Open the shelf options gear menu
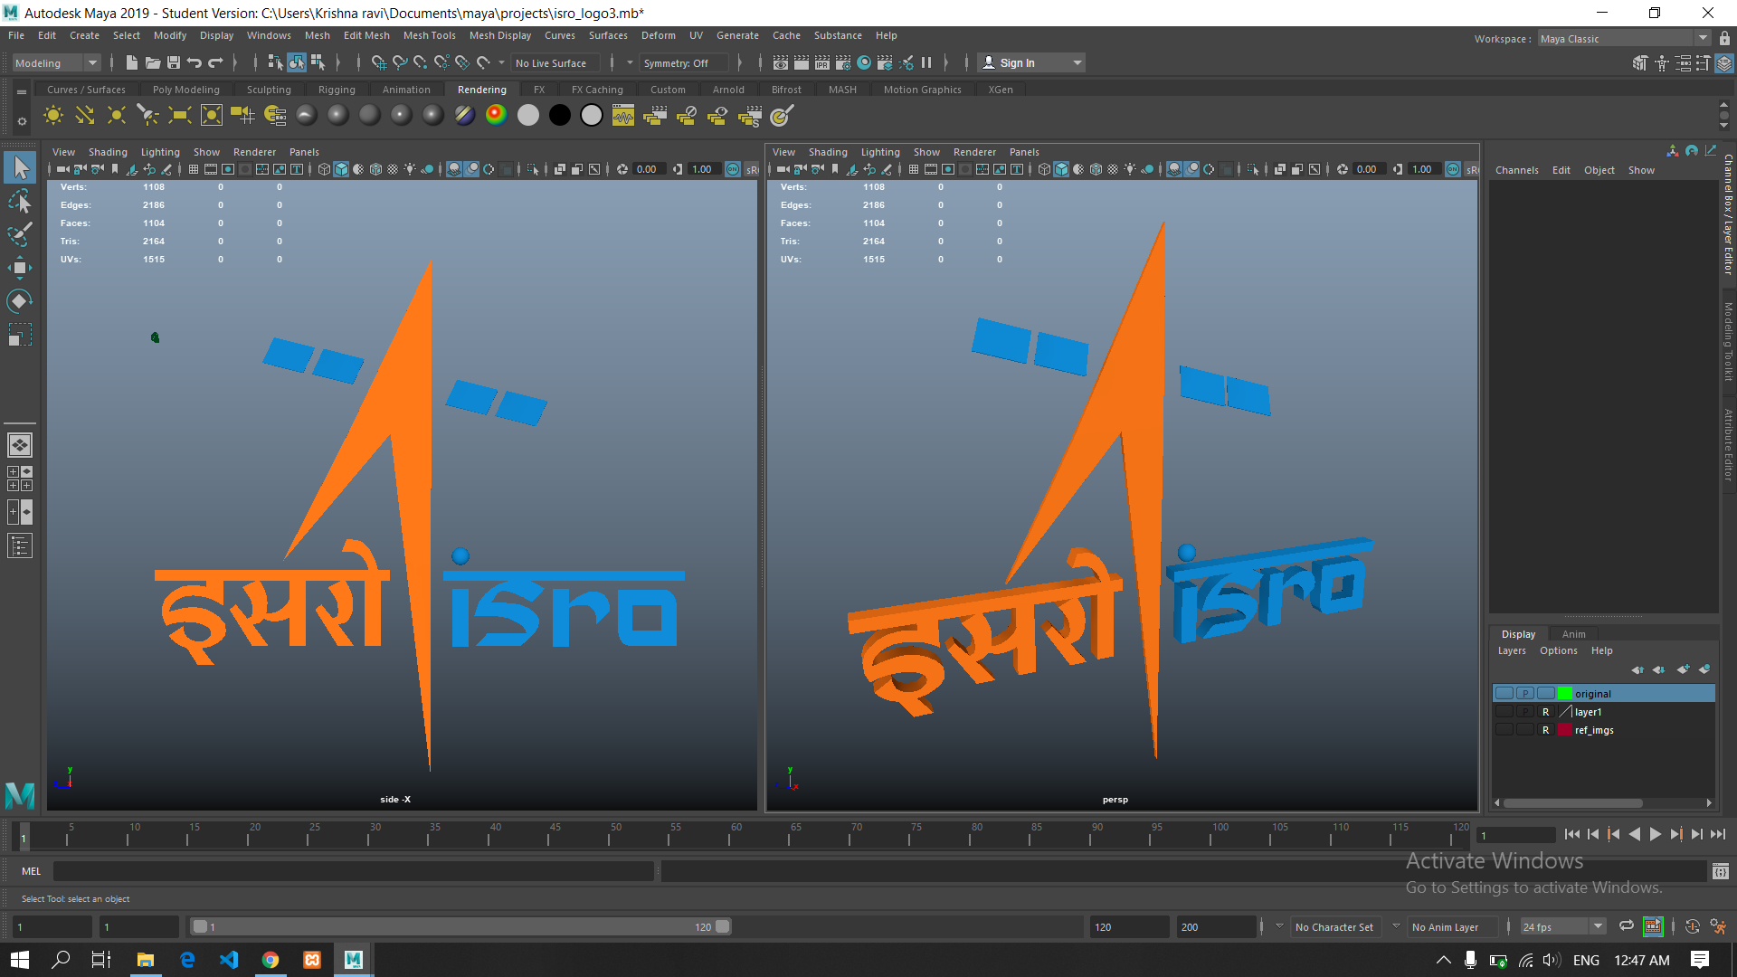Image resolution: width=1737 pixels, height=977 pixels. click(x=22, y=120)
